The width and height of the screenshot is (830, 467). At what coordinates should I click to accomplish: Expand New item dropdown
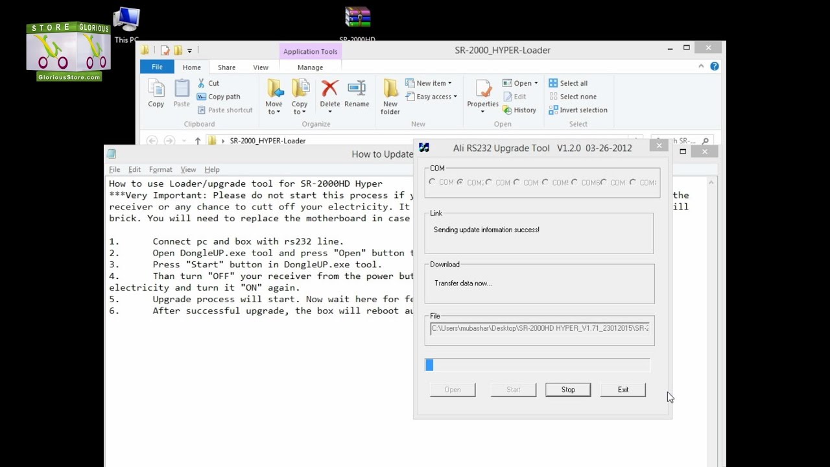[449, 83]
